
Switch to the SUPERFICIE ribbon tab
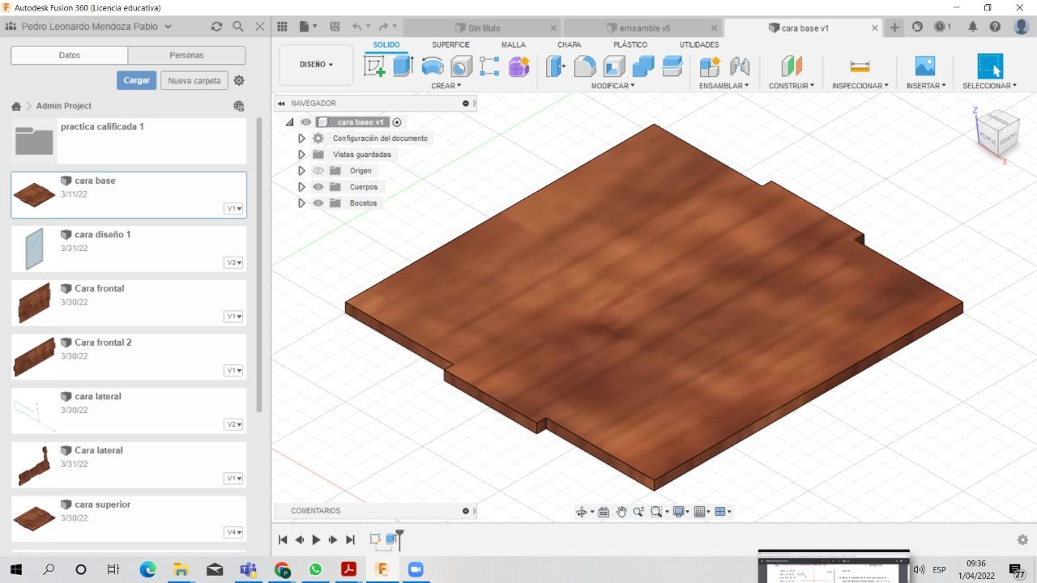click(450, 45)
